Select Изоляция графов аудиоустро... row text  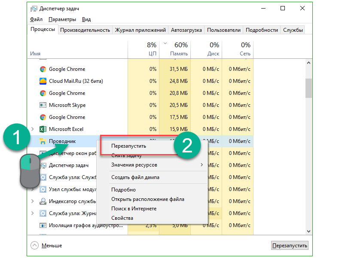click(x=86, y=225)
